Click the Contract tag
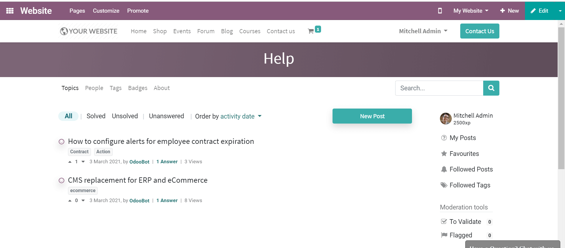Image resolution: width=565 pixels, height=248 pixels. click(79, 152)
